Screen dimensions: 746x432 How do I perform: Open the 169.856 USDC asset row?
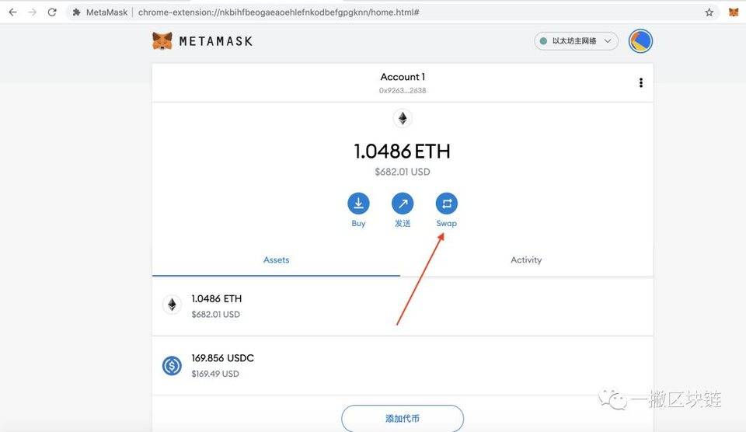pyautogui.click(x=403, y=365)
